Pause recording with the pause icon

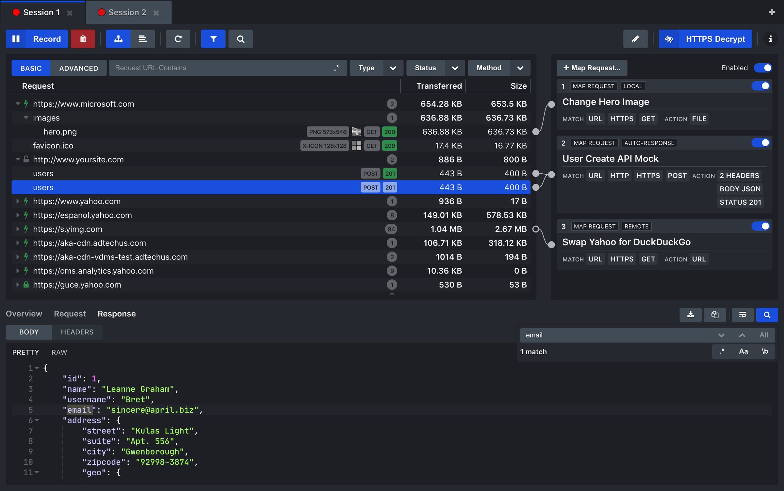(16, 39)
